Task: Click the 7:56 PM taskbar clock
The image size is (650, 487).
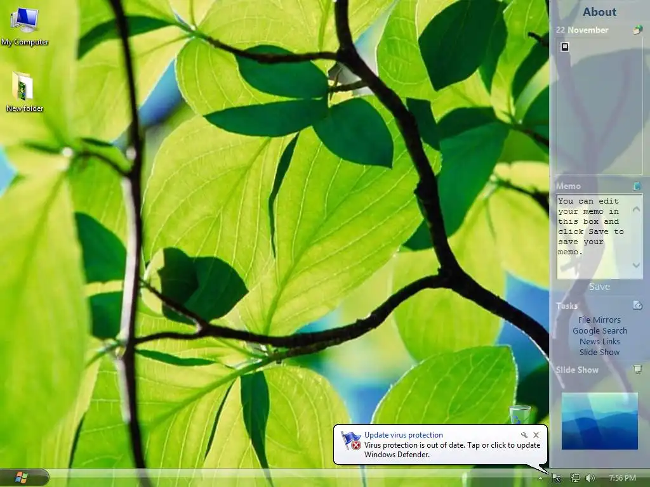Action: (x=622, y=478)
